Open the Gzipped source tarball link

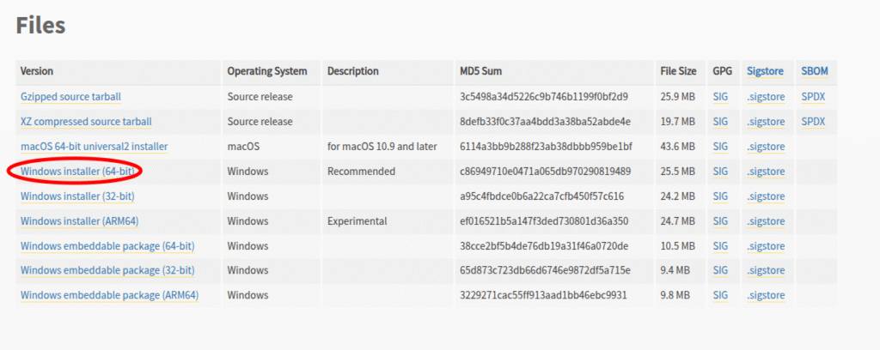click(x=70, y=97)
